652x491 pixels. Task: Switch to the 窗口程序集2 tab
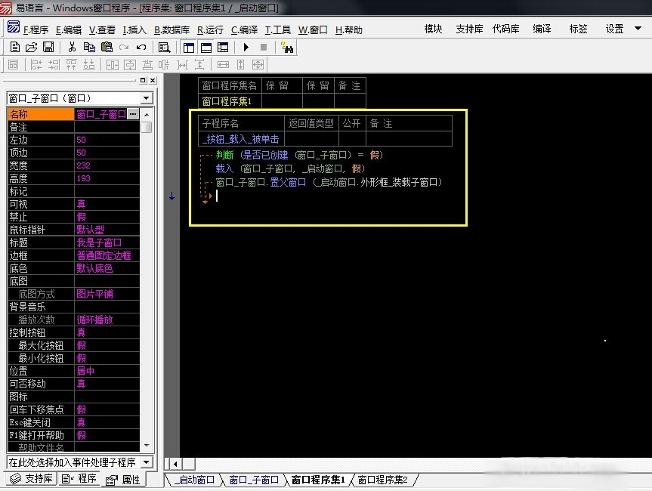pyautogui.click(x=382, y=480)
